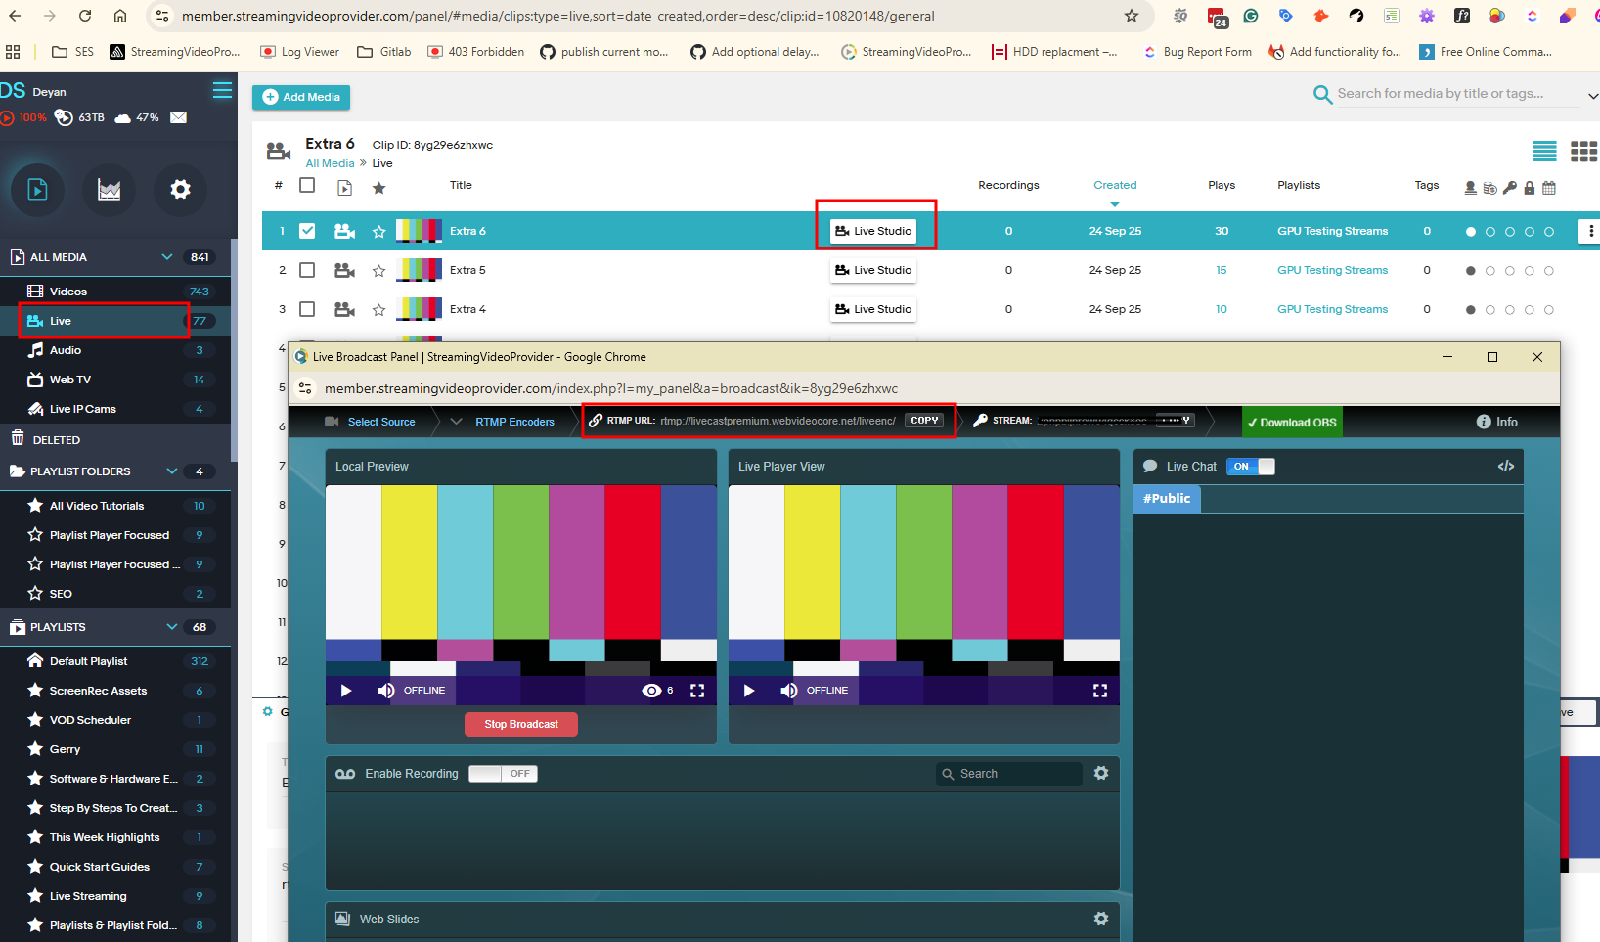Viewport: 1600px width, 942px height.
Task: Click the Live Chat embed code icon
Action: click(1505, 467)
